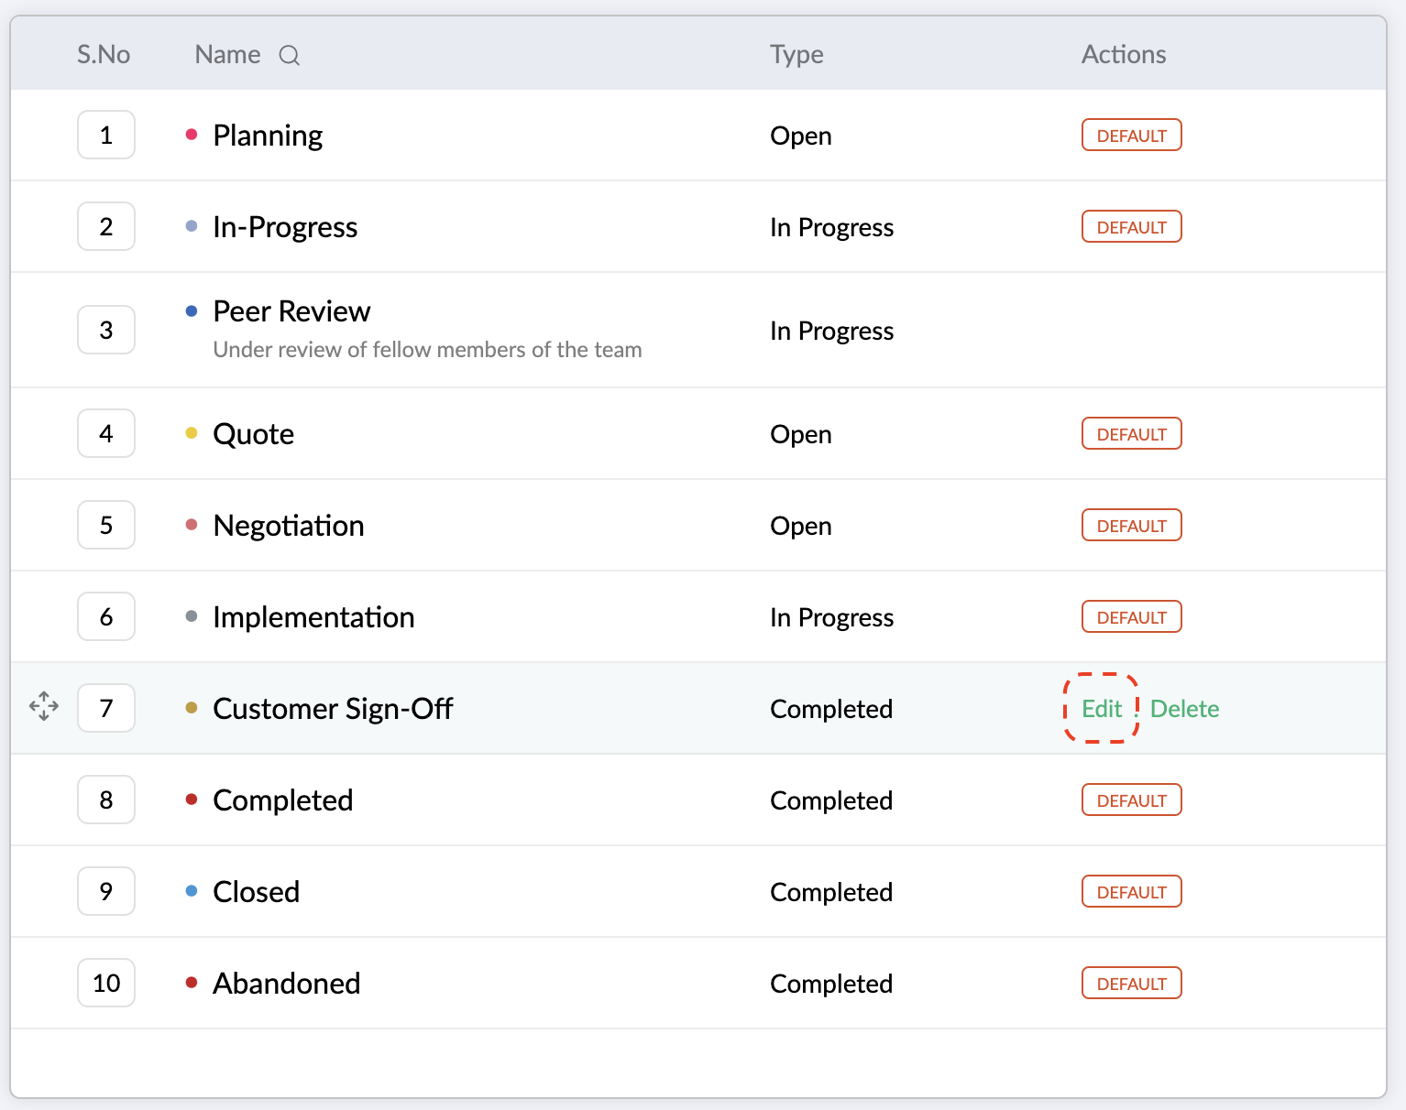Edit the Customer Sign-Off status
The width and height of the screenshot is (1406, 1110).
tap(1102, 709)
